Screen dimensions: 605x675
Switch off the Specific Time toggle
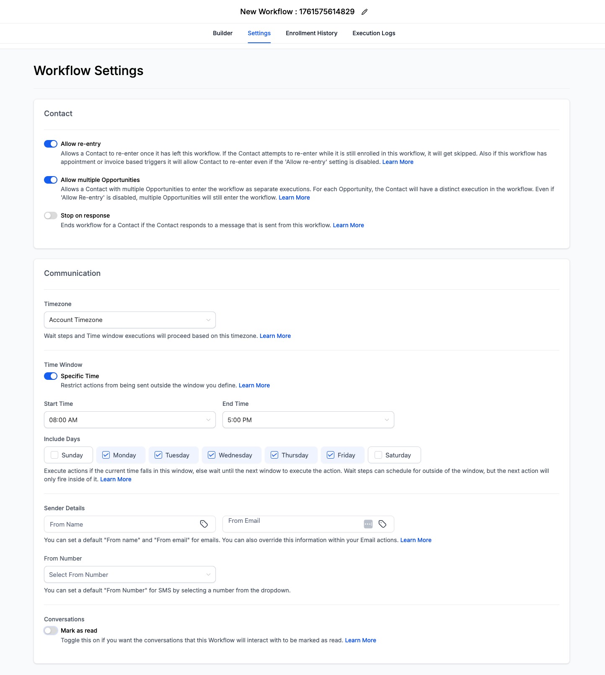[x=51, y=376]
